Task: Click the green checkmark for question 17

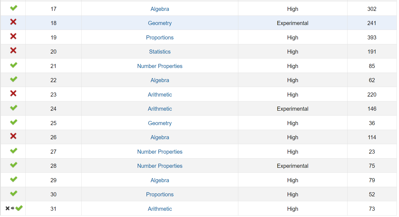Action: pos(13,8)
